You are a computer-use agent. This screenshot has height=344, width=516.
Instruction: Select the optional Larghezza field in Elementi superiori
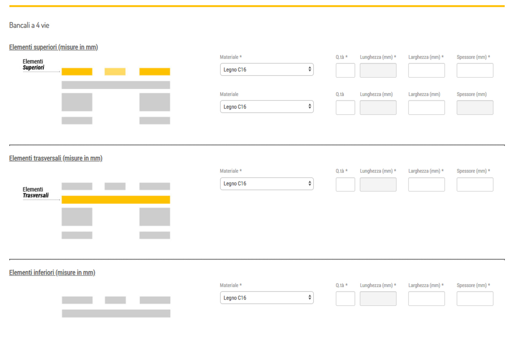(426, 107)
